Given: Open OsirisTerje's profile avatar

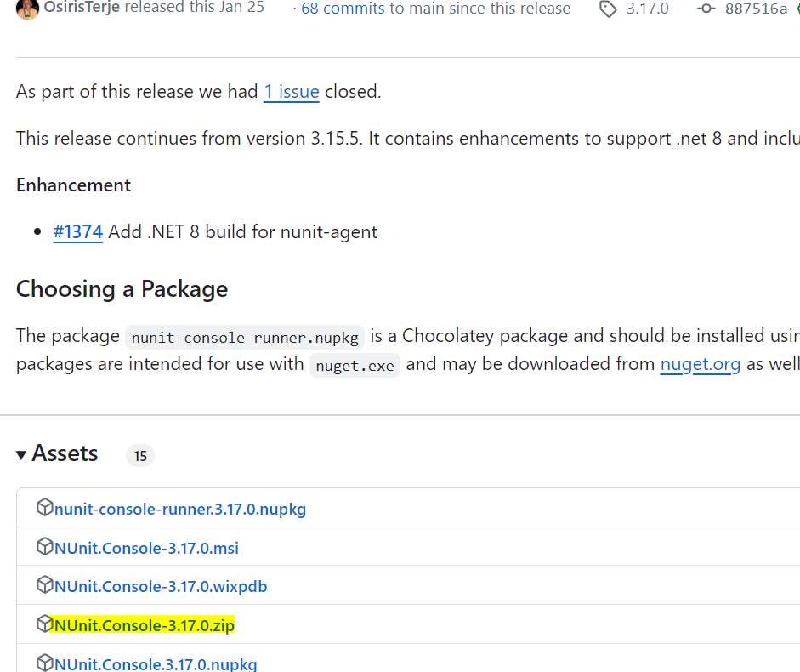Looking at the screenshot, I should click(27, 9).
